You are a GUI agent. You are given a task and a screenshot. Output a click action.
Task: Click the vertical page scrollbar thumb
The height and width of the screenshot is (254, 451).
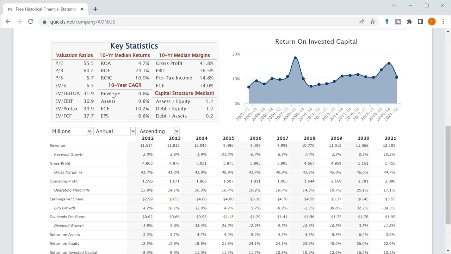[448, 175]
